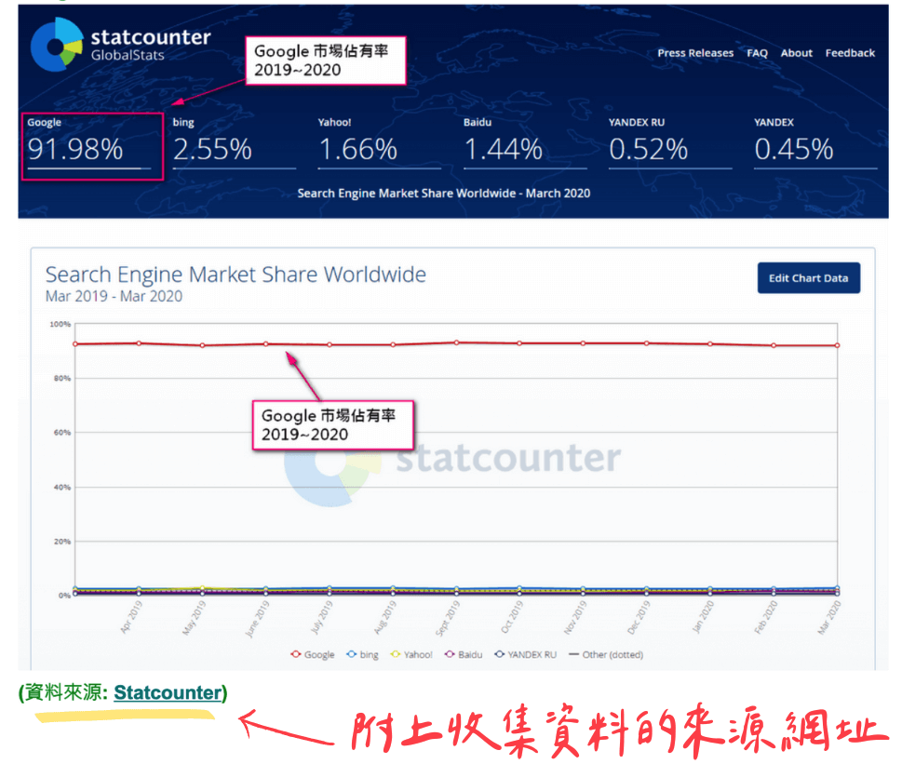Click Google's May 2019 data point
This screenshot has width=902, height=764.
pos(202,345)
